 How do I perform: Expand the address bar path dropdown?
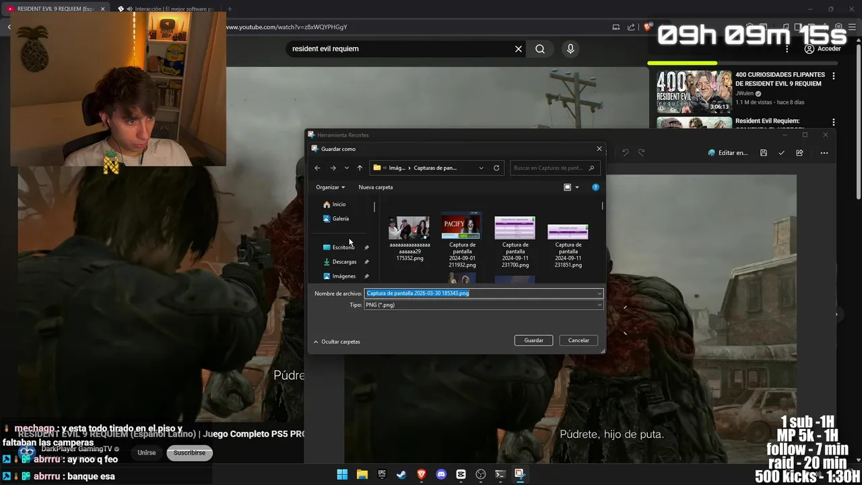point(481,168)
